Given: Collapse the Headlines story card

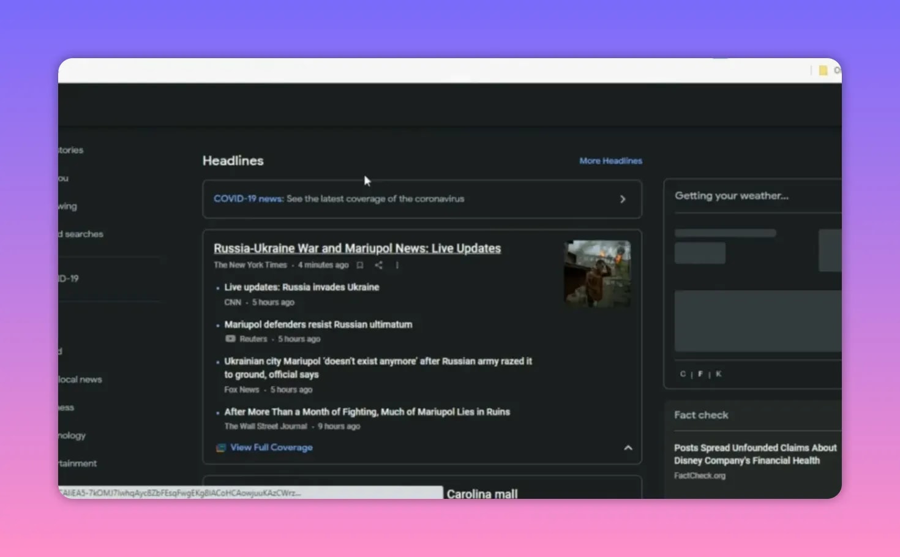Looking at the screenshot, I should (628, 447).
